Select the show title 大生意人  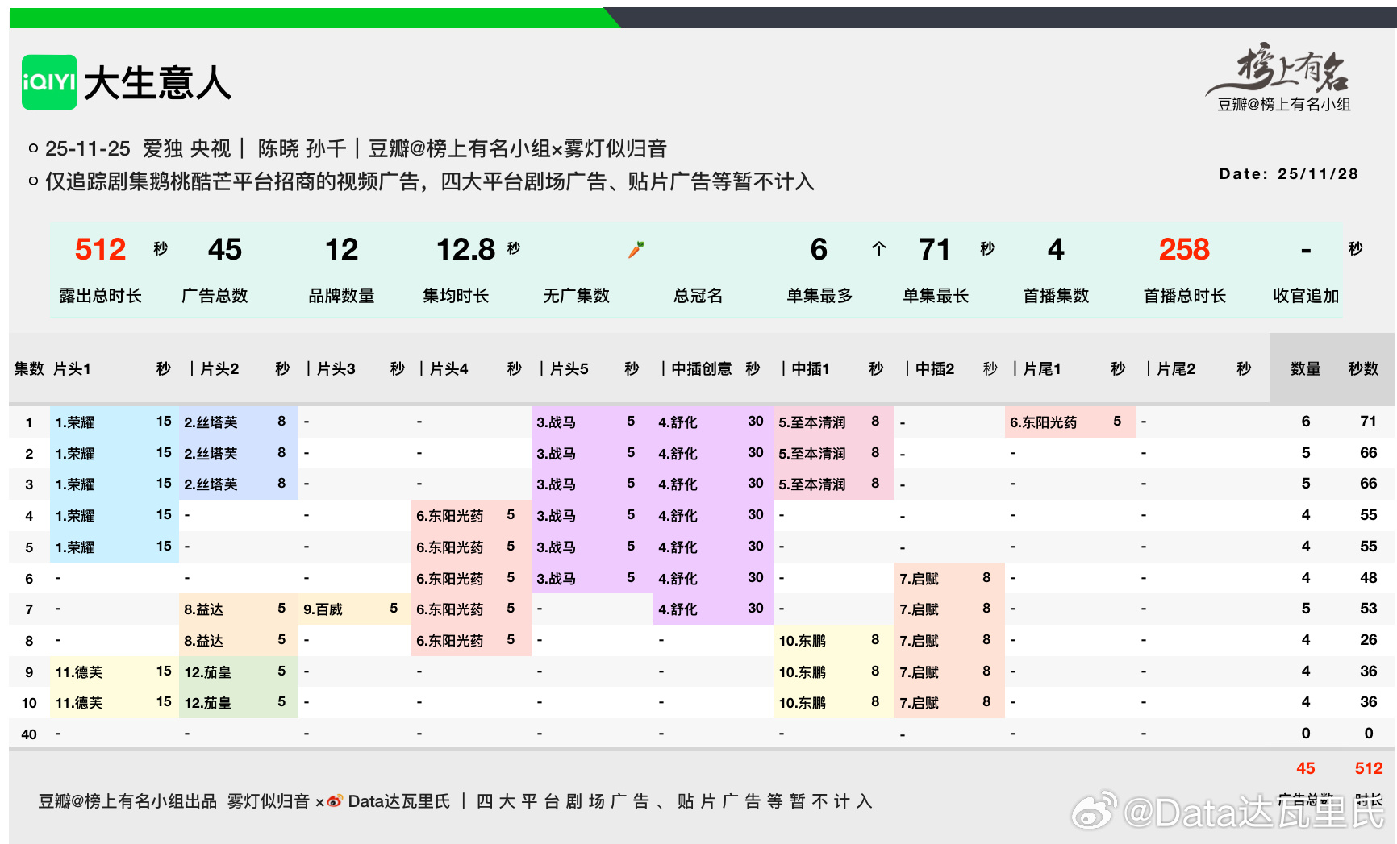[x=157, y=83]
